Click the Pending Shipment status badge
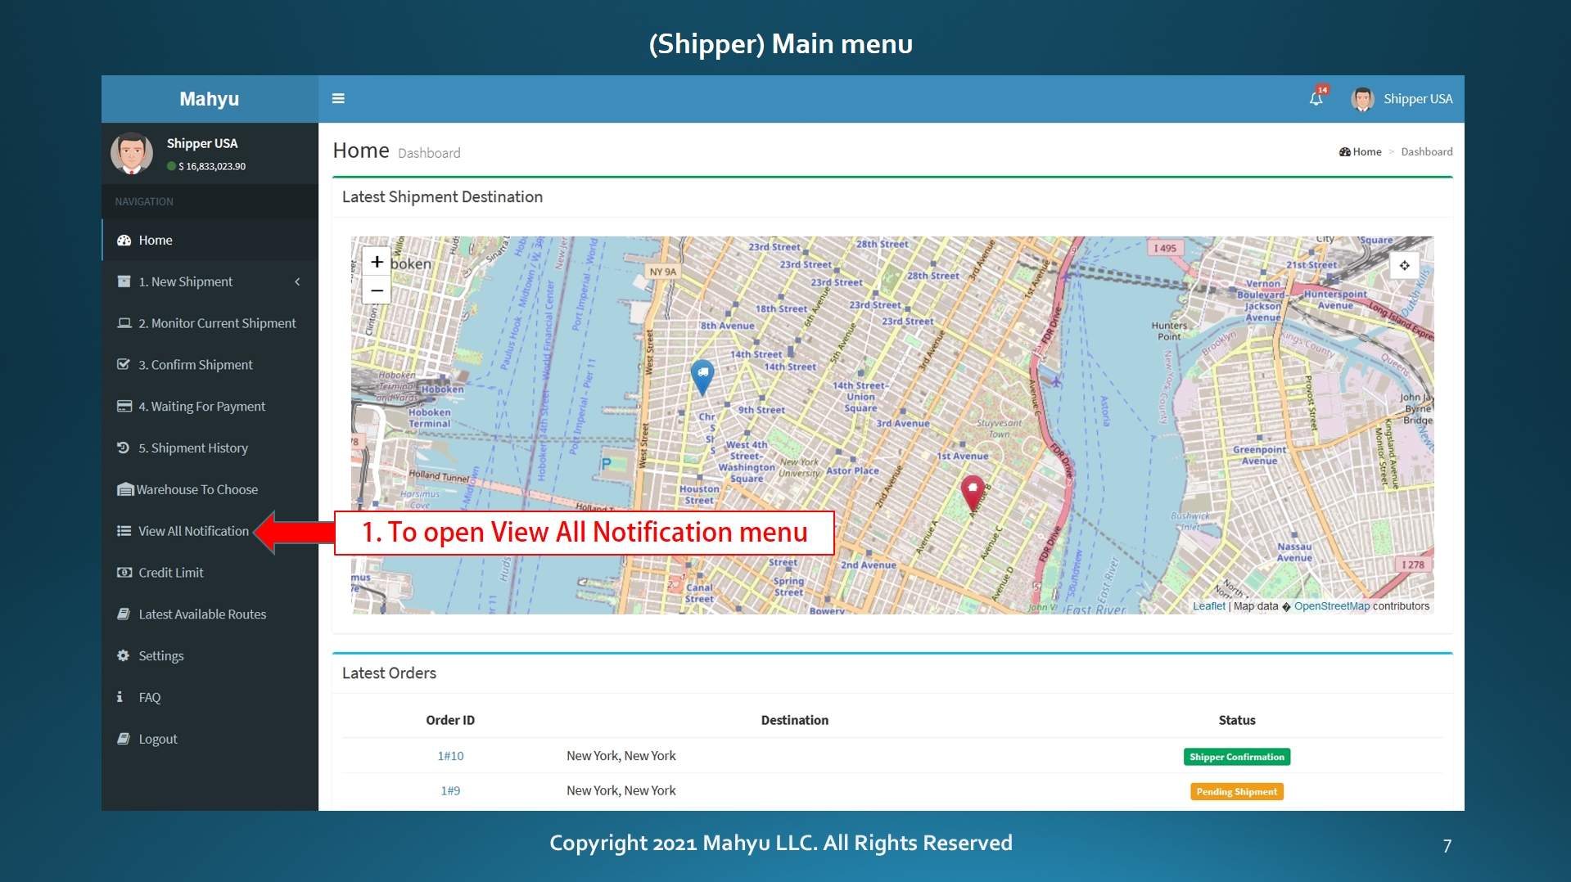The image size is (1571, 882). [1236, 791]
